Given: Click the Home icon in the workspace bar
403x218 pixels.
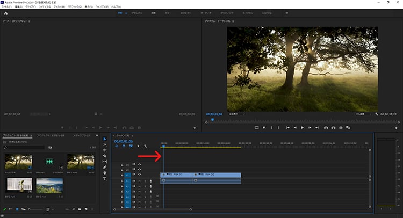Looking at the screenshot, I should click(x=6, y=13).
